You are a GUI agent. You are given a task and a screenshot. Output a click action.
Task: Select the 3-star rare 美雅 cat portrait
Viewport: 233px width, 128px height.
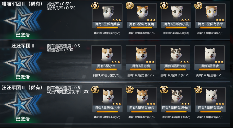click(107, 13)
